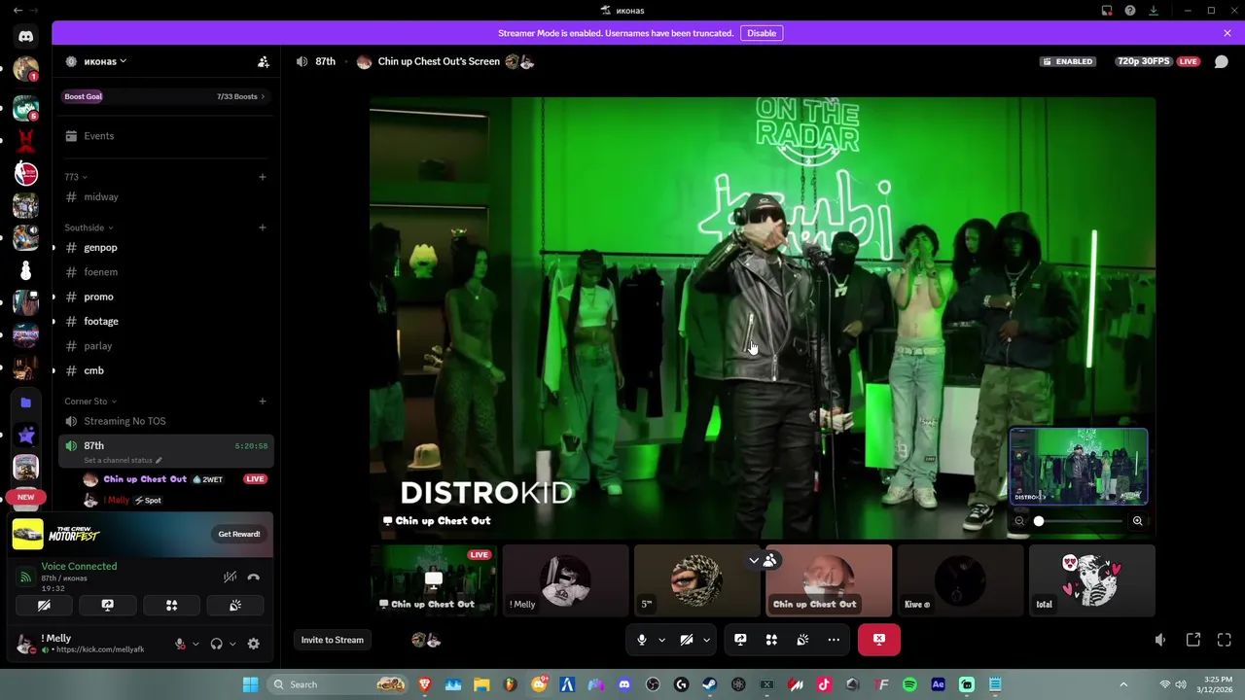Collapse the 773 category
Viewport: 1245px width, 700px height.
coord(76,177)
